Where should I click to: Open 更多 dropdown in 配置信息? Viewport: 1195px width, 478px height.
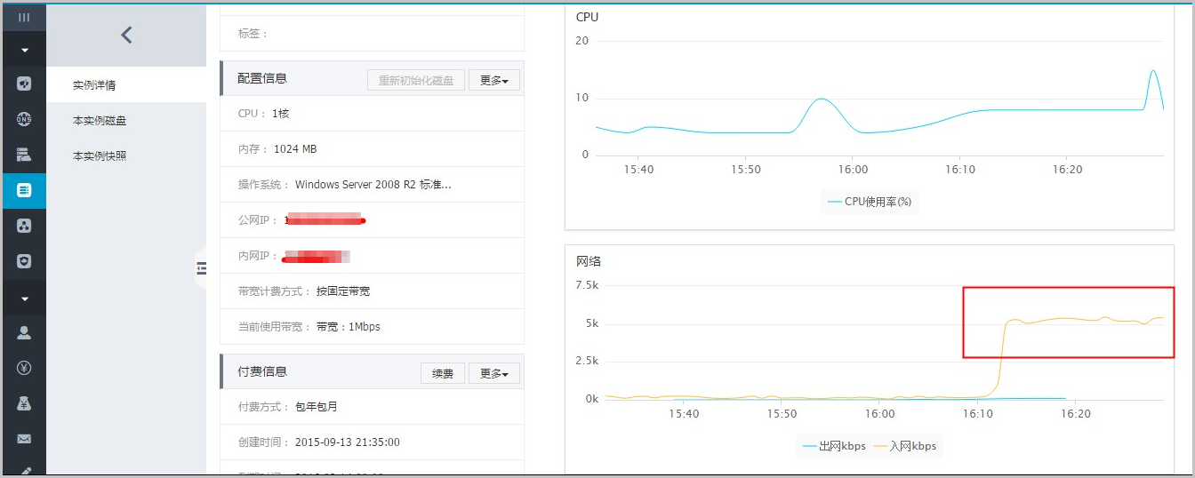tap(494, 80)
